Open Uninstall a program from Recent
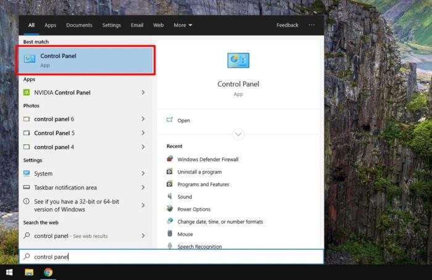432x280 pixels. pos(199,172)
